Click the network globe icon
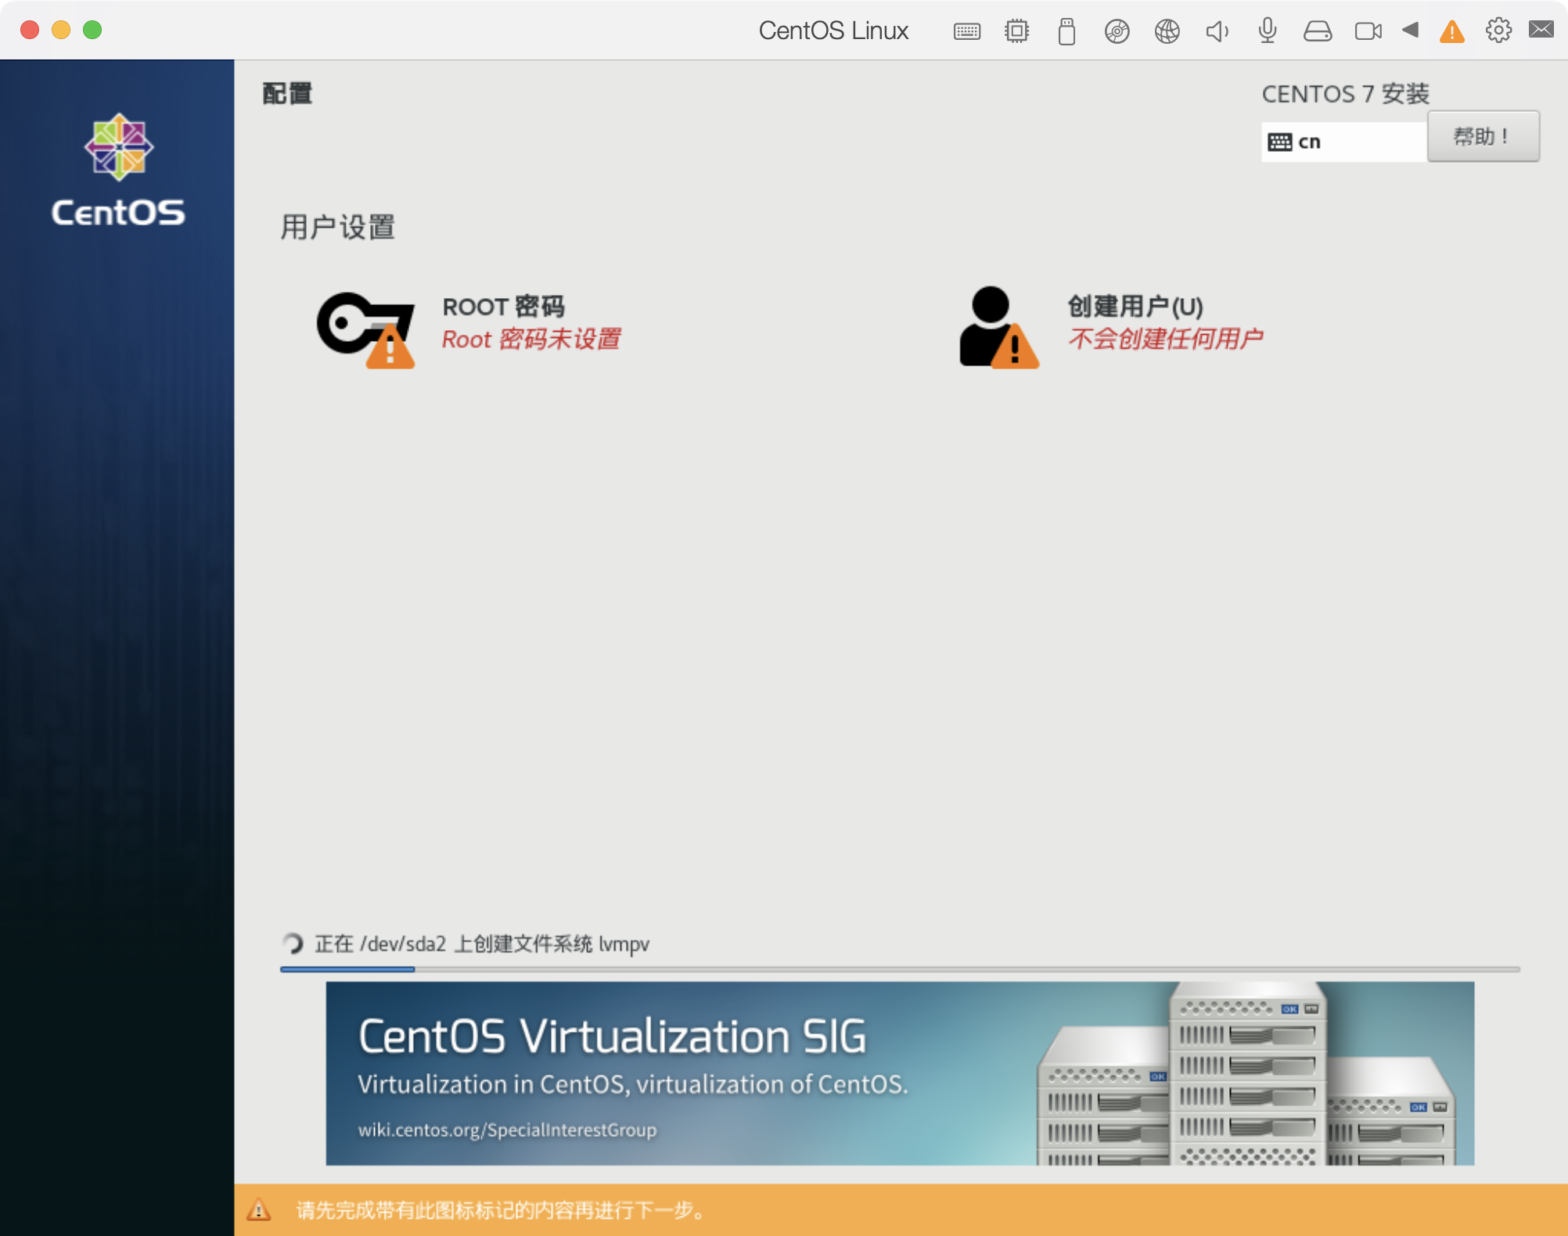This screenshot has height=1236, width=1568. (x=1167, y=31)
